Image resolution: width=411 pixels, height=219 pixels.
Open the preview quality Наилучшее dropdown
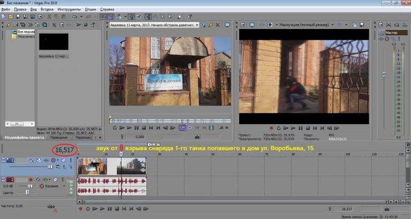(x=305, y=25)
